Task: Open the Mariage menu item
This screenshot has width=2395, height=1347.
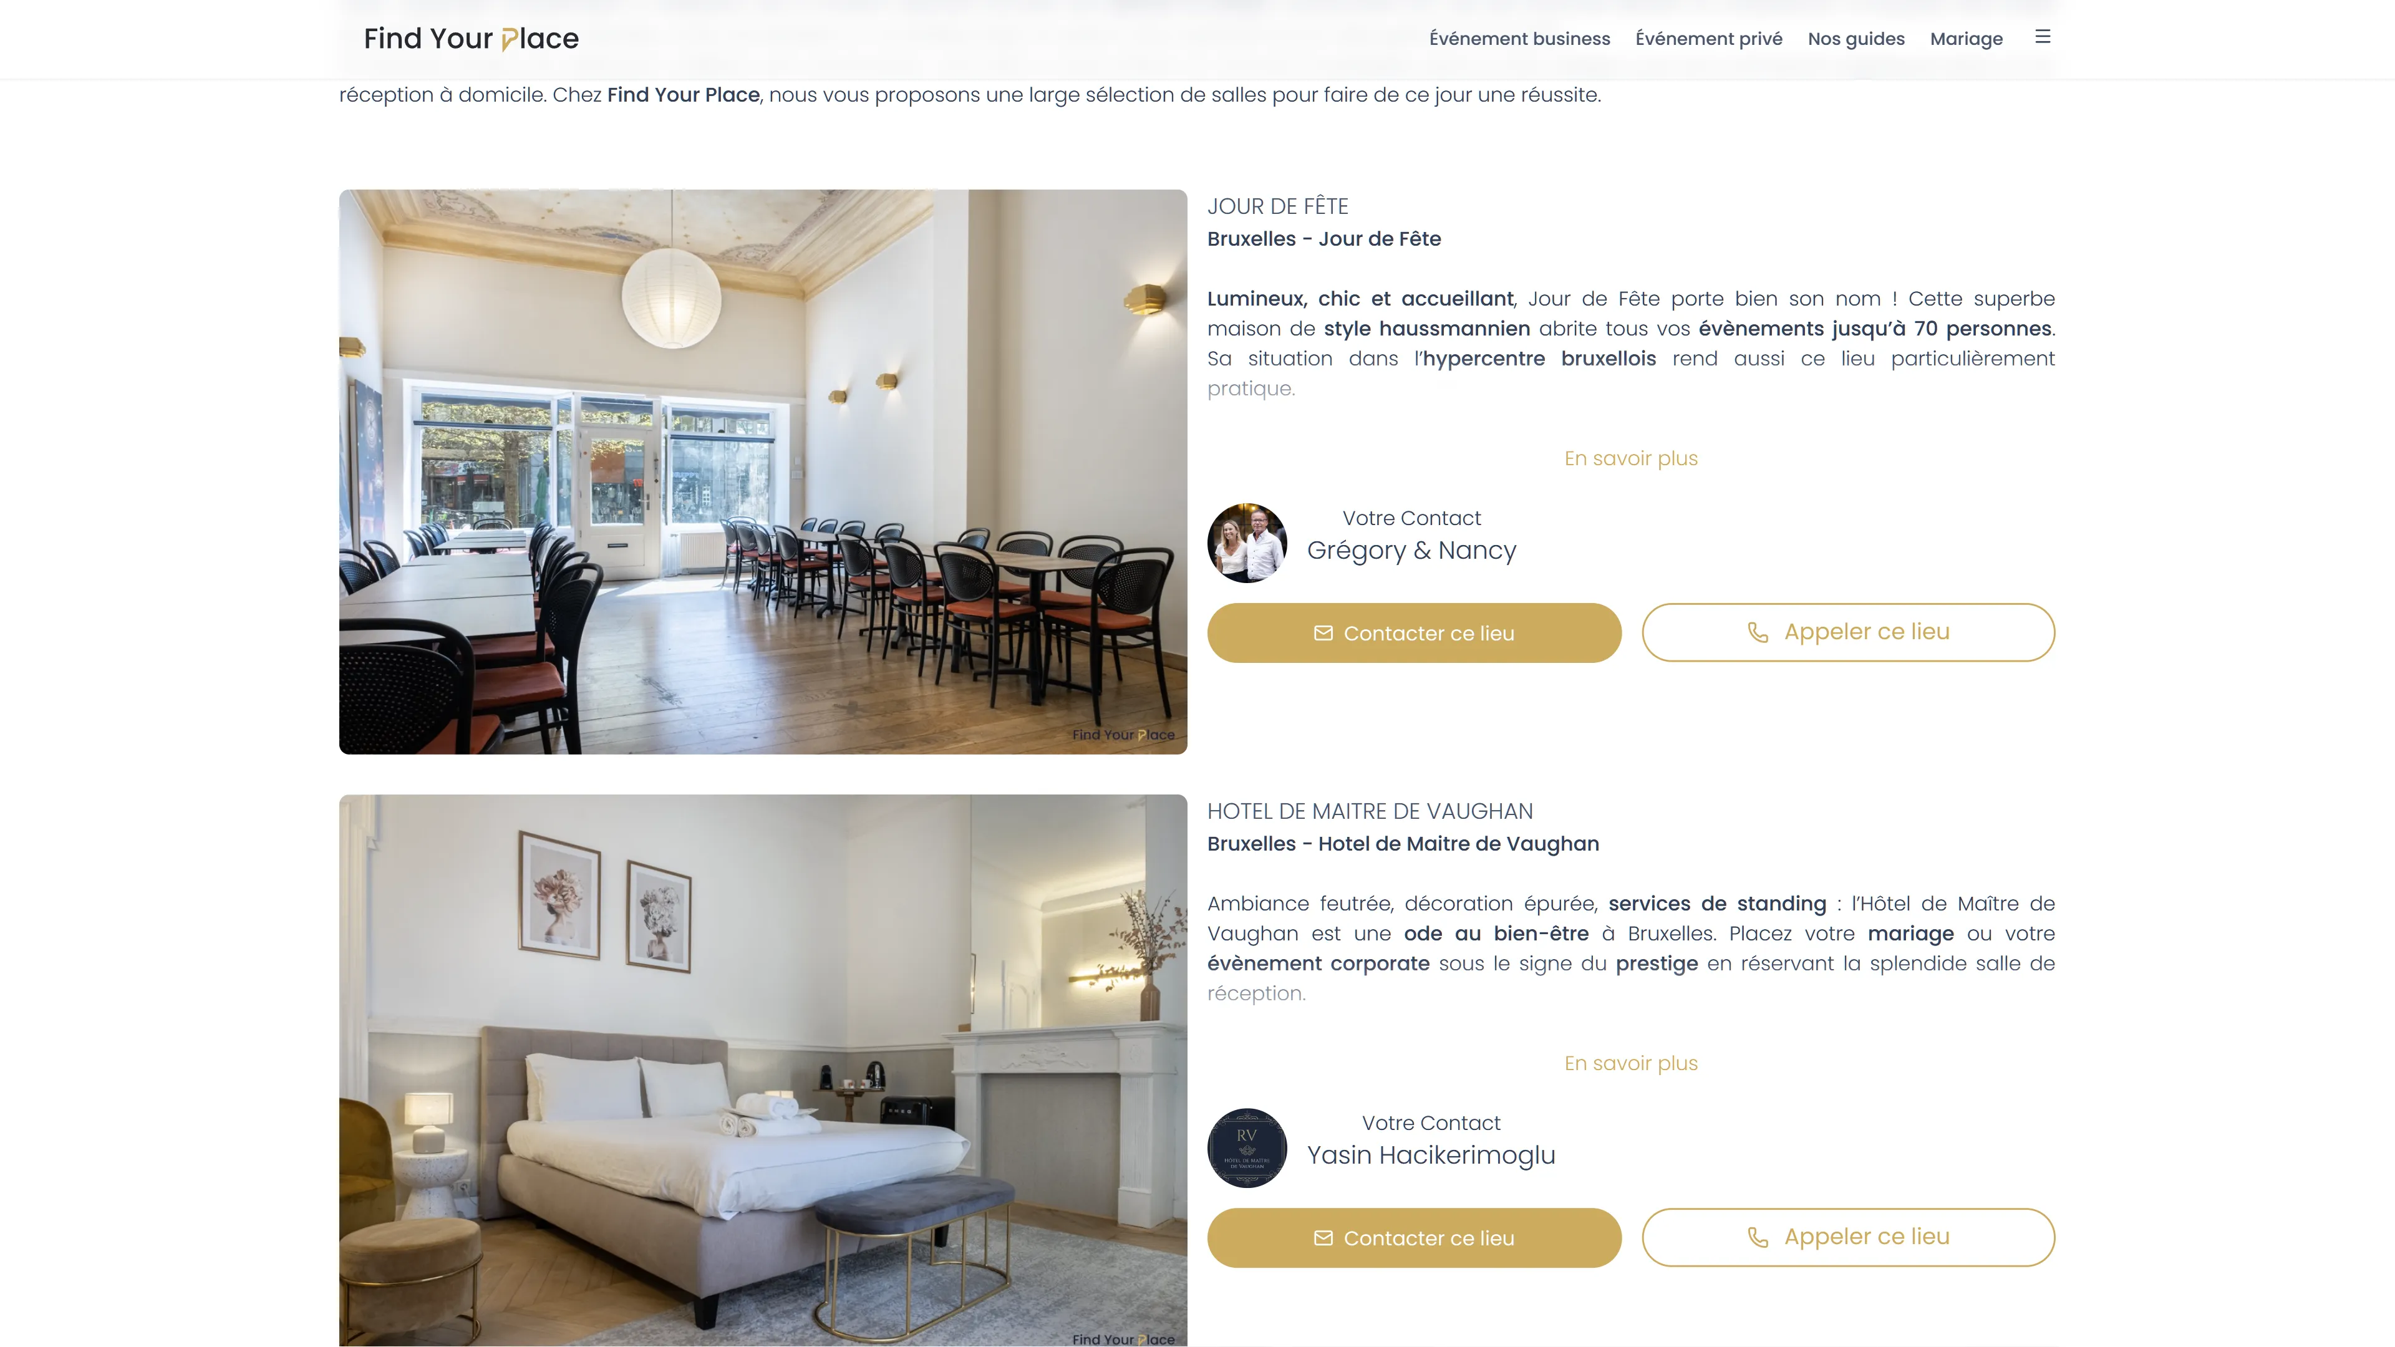Action: click(x=1967, y=38)
